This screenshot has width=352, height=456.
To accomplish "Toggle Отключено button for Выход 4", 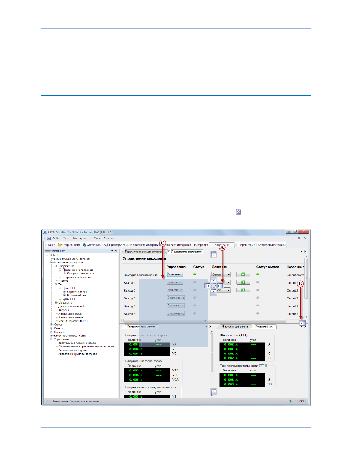I will (x=176, y=306).
